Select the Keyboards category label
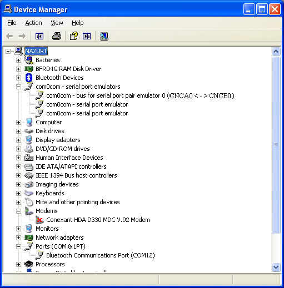The height and width of the screenshot is (288, 284). click(x=50, y=193)
